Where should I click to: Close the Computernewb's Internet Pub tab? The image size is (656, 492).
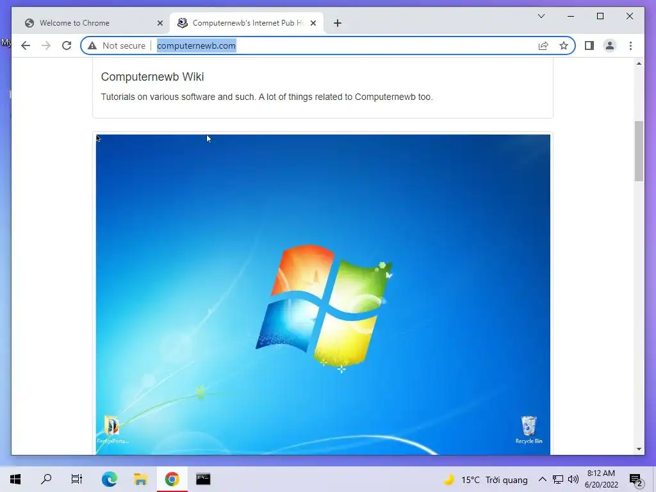pos(313,23)
